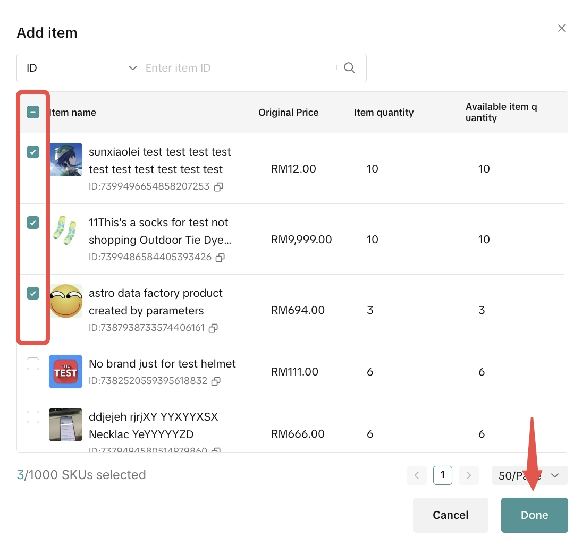This screenshot has height=546, width=582.
Task: Click ID:7399486584405393426 text
Action: (x=150, y=257)
